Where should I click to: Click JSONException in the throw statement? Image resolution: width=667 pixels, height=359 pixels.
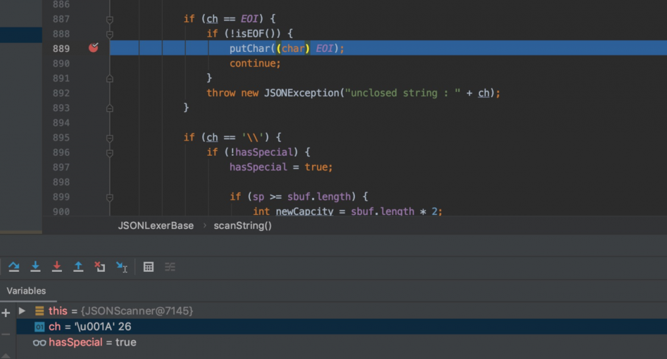click(x=301, y=93)
